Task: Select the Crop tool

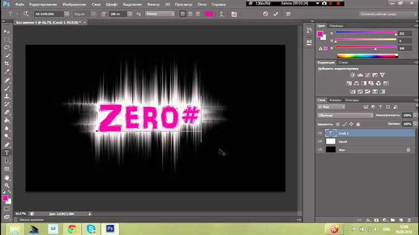Action: 7,64
